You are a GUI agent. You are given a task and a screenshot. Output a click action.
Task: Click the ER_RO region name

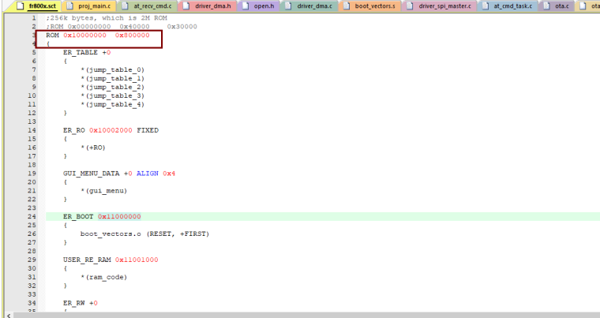74,130
